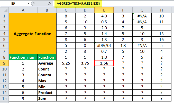
Task: Select the 'Product' label cell
Action: click(x=47, y=92)
